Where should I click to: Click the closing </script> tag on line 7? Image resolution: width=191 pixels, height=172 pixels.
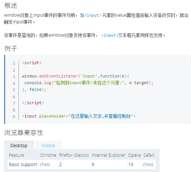(33, 103)
